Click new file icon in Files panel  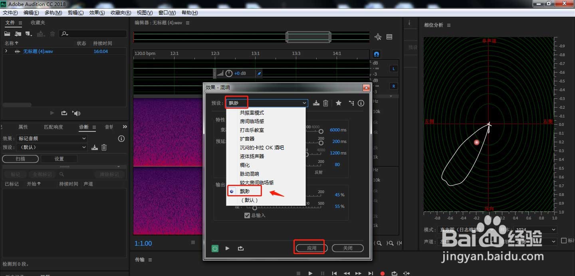(29, 34)
